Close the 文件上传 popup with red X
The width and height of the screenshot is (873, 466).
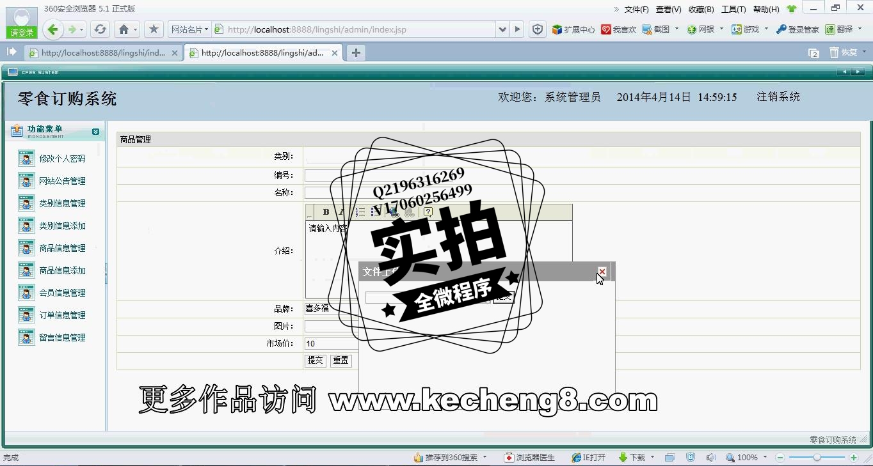[x=602, y=272]
